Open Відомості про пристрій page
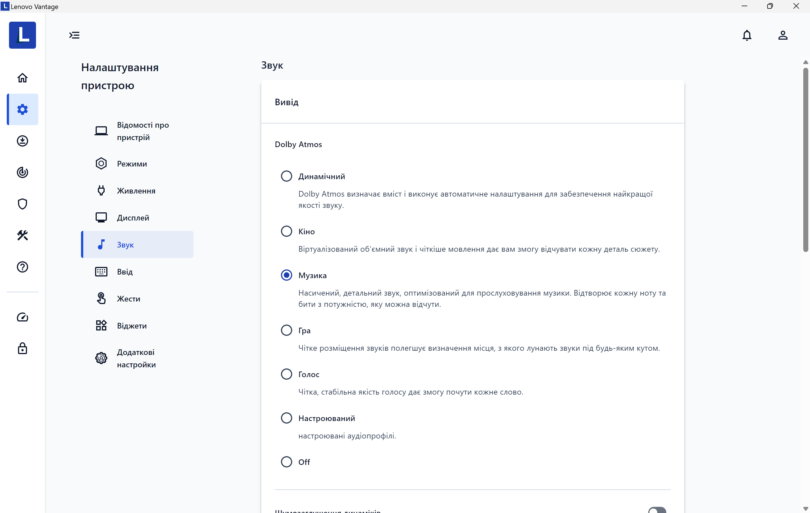The image size is (810, 513). (x=142, y=131)
